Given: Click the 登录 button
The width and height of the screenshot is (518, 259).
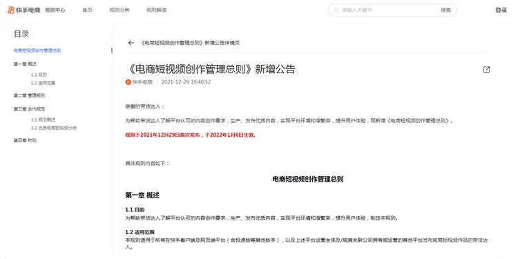Looking at the screenshot, I should [x=501, y=10].
